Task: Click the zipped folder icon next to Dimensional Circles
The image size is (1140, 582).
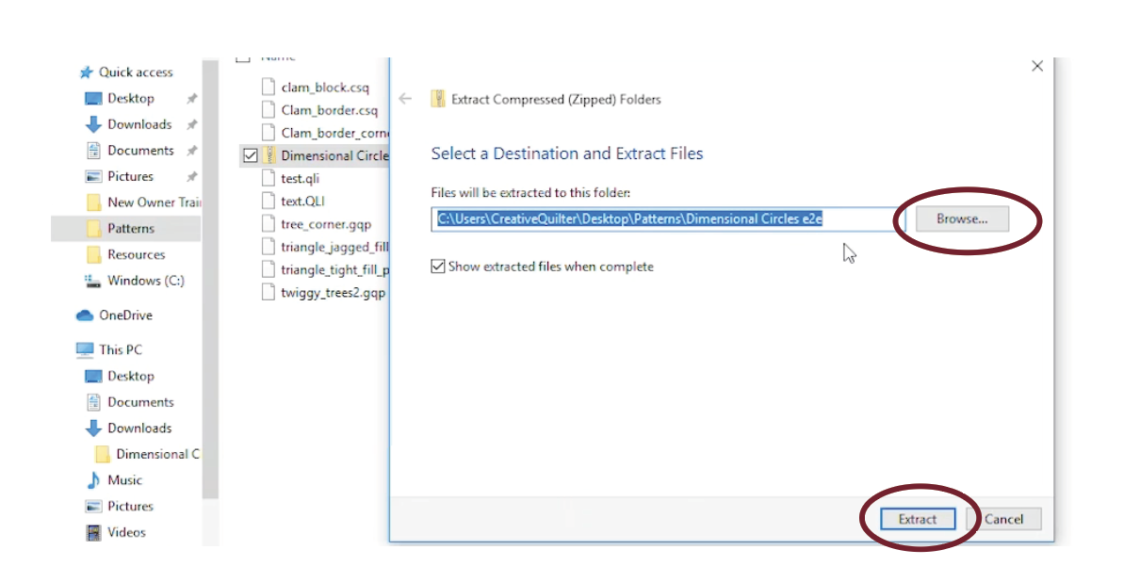Action: click(x=267, y=155)
